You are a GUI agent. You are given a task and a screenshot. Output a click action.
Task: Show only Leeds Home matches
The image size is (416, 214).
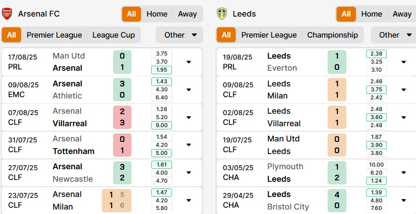(x=372, y=14)
